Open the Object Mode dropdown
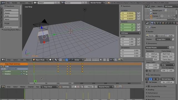This screenshot has width=178, height=100. pos(40,60)
